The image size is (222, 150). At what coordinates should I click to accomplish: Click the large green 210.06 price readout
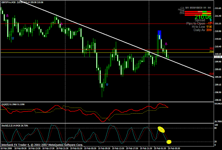[203, 17]
